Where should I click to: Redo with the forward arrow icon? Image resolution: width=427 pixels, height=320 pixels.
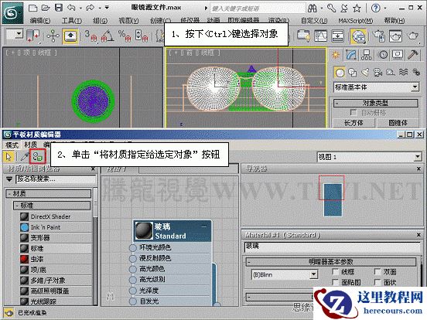[x=90, y=8]
